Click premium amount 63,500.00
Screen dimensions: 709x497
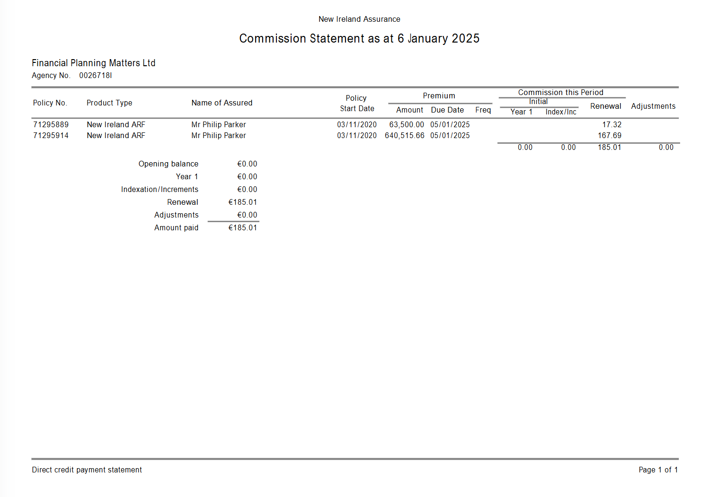(x=407, y=125)
